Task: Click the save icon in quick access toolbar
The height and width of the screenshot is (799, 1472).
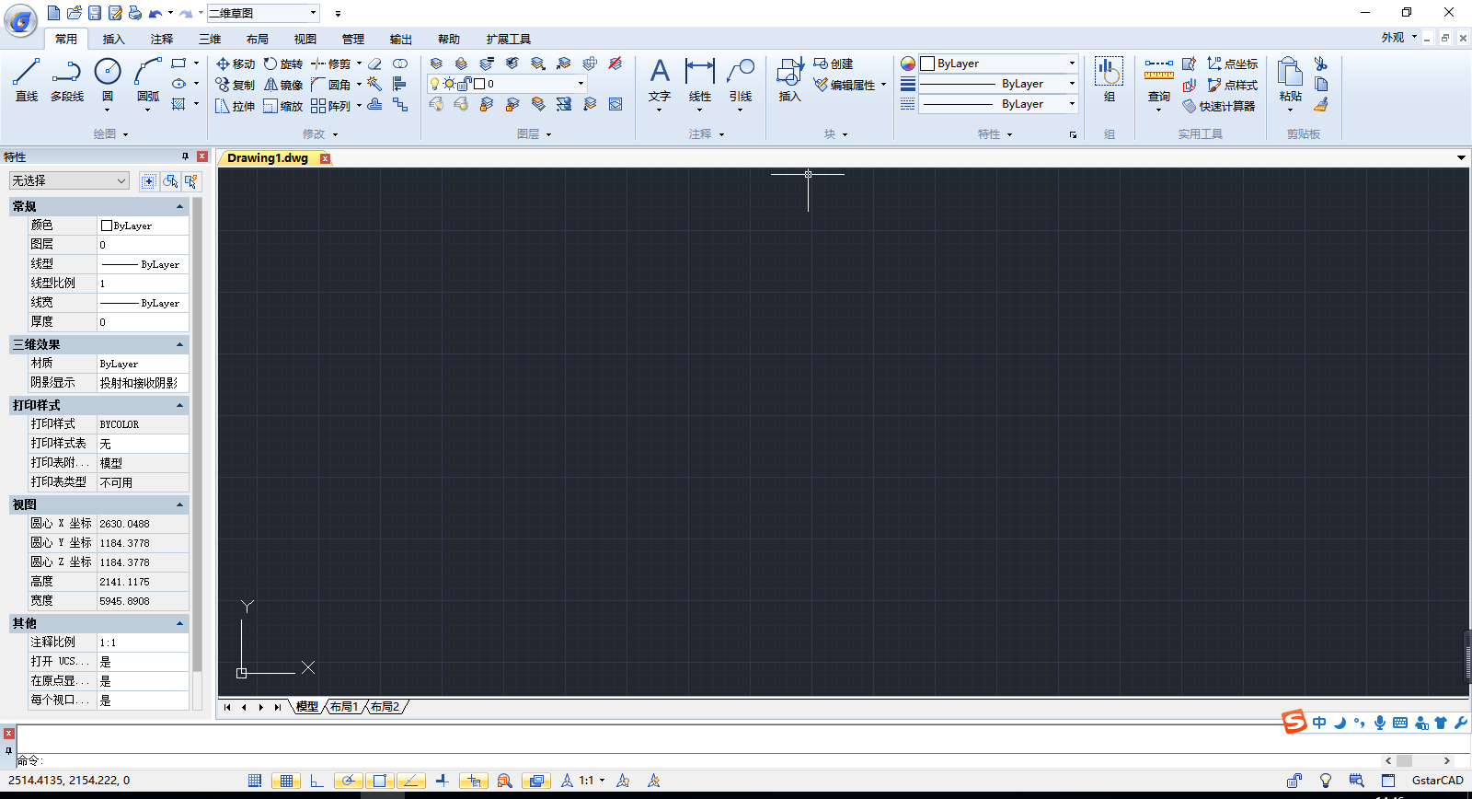Action: [x=94, y=13]
